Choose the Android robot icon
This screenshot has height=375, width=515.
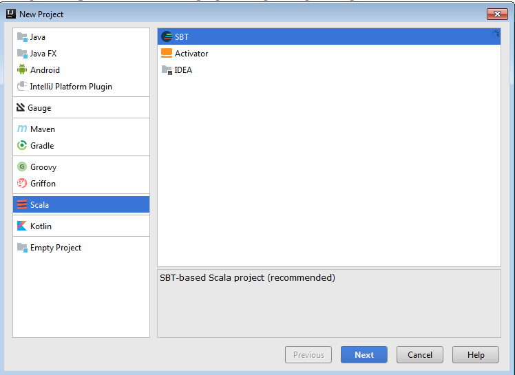point(22,69)
